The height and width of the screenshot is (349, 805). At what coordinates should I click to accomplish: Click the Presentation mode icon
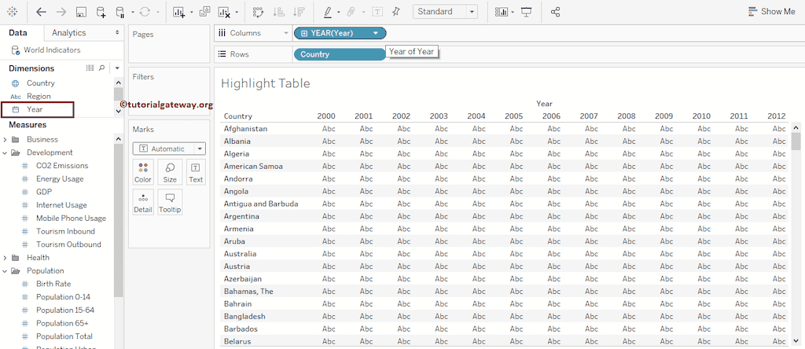pyautogui.click(x=526, y=12)
